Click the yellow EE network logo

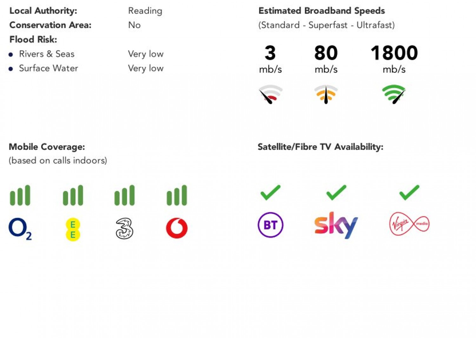[73, 229]
